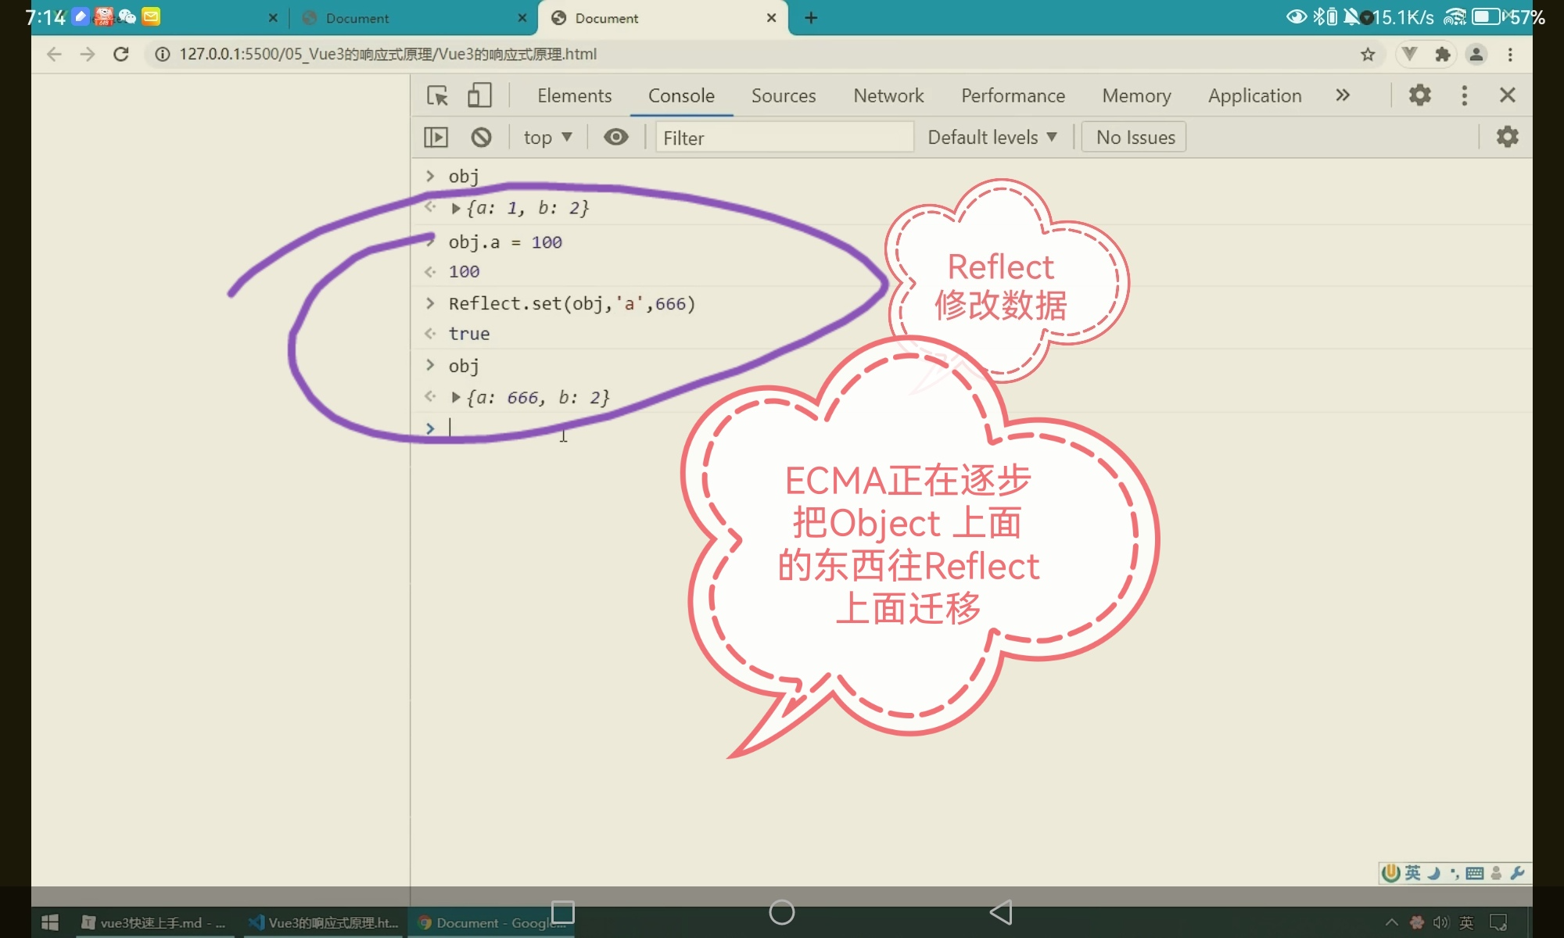Open DevTools settings gear icon
The height and width of the screenshot is (938, 1564).
1419,95
